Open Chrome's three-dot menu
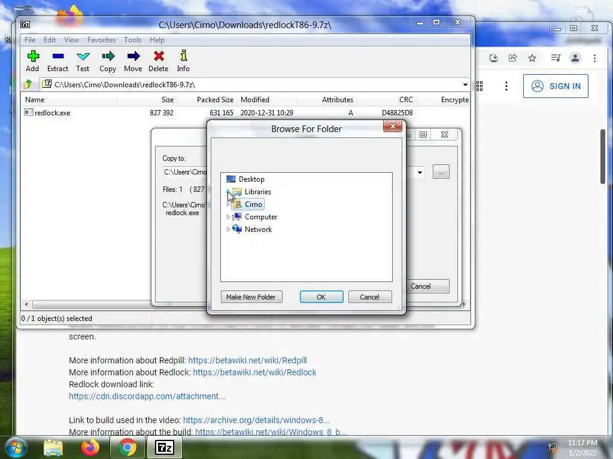The width and height of the screenshot is (613, 459). (594, 58)
